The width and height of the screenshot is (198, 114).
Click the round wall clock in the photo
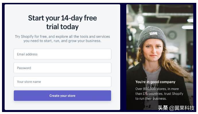point(172,35)
